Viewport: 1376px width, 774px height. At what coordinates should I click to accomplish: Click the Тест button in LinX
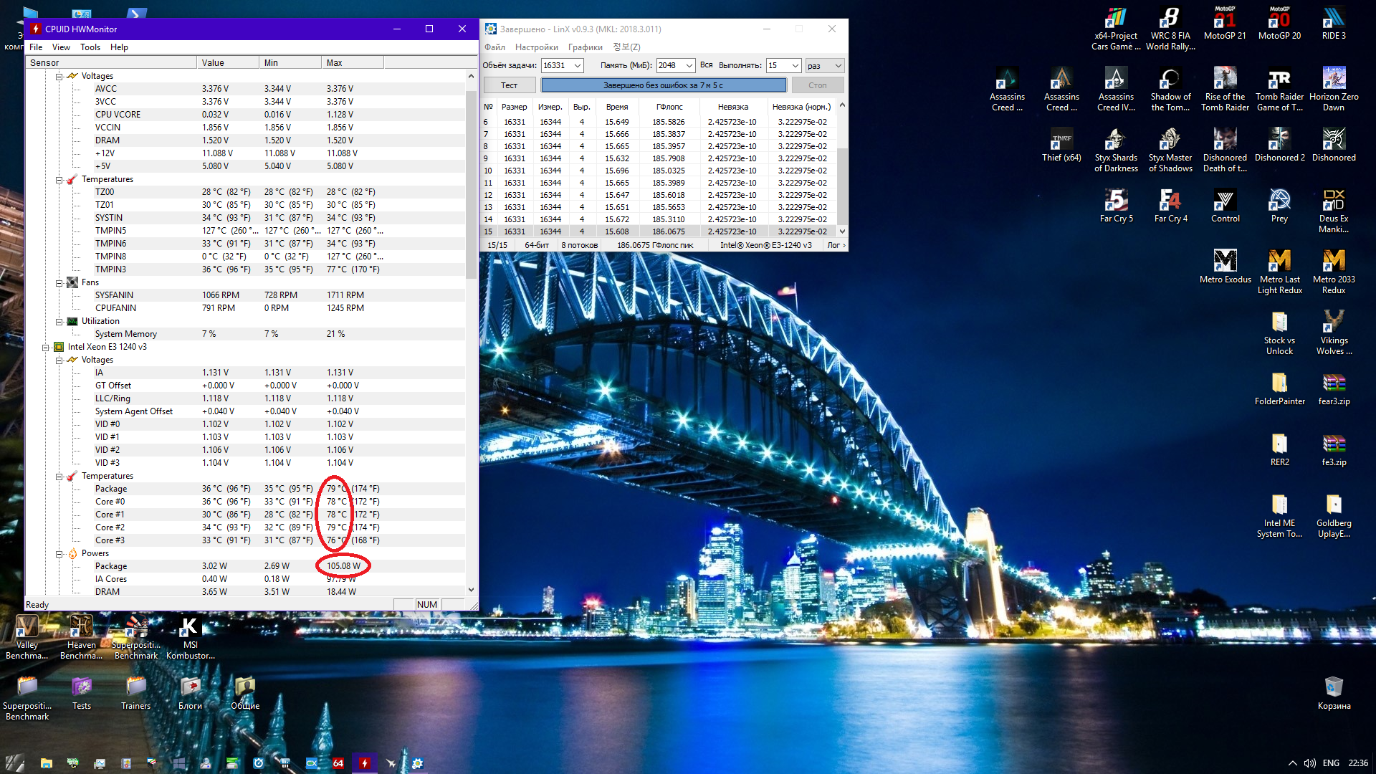[x=509, y=85]
